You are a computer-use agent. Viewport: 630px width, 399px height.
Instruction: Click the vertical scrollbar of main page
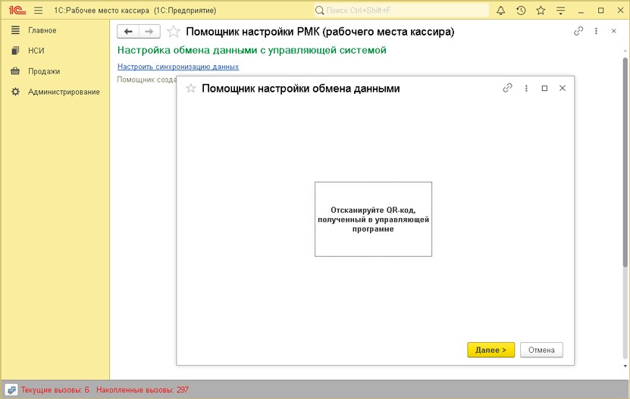pos(625,162)
